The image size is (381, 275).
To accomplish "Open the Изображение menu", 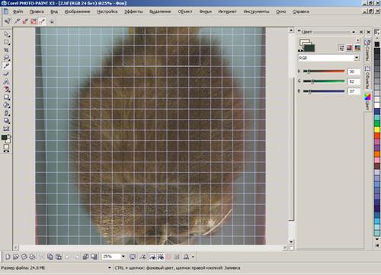I will tap(77, 11).
